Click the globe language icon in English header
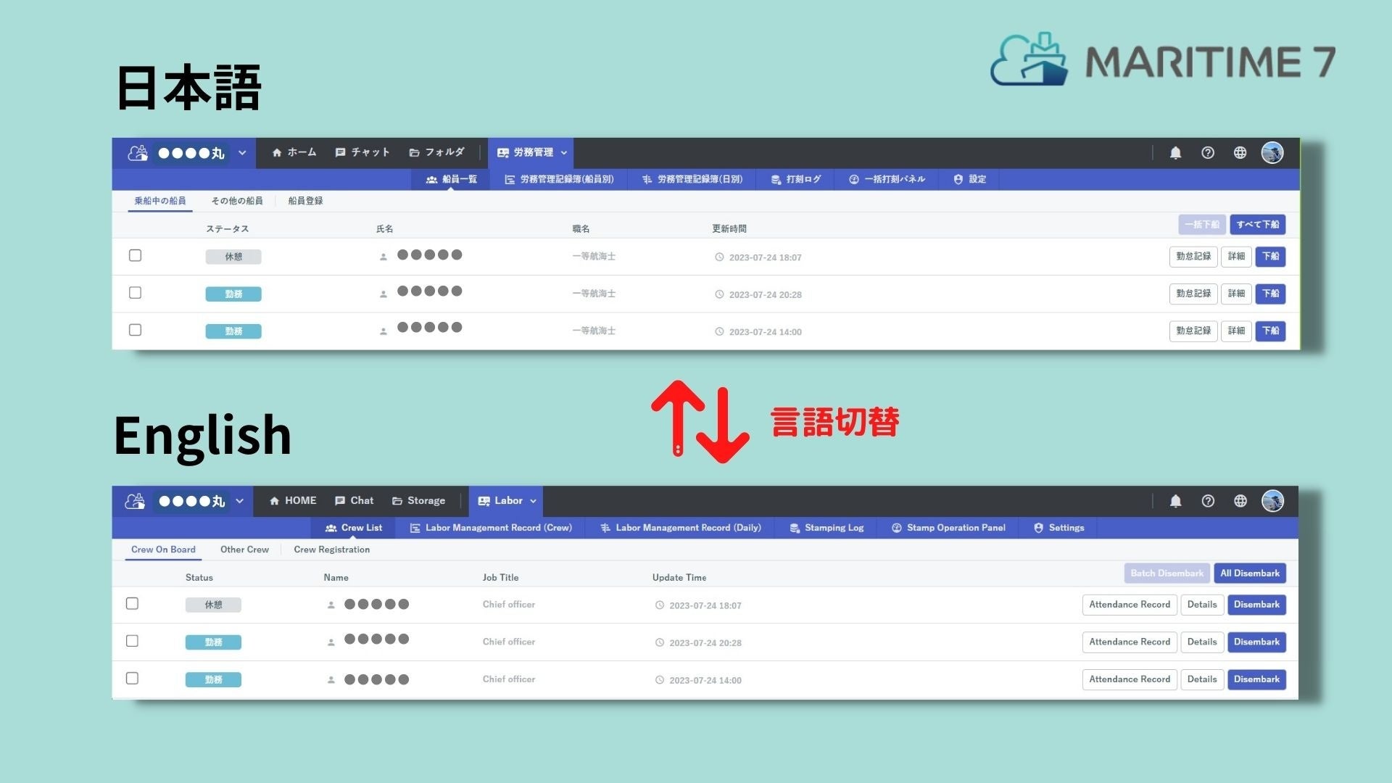This screenshot has height=783, width=1392. tap(1240, 501)
